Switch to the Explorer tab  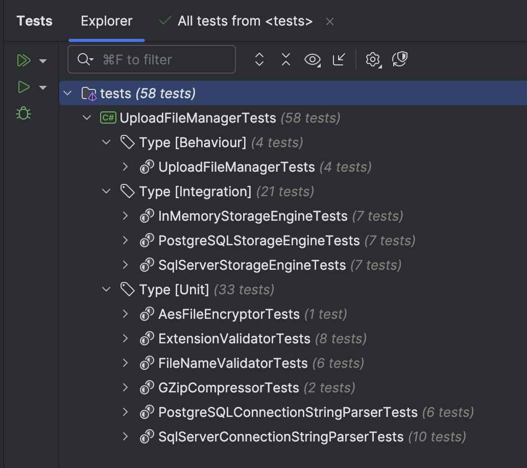[x=106, y=21]
